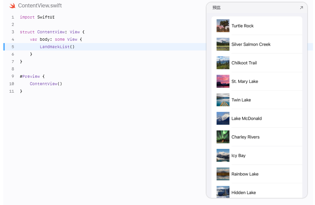This screenshot has width=315, height=205.
Task: Select the Turtle Rock thumbnail
Action: (223, 26)
